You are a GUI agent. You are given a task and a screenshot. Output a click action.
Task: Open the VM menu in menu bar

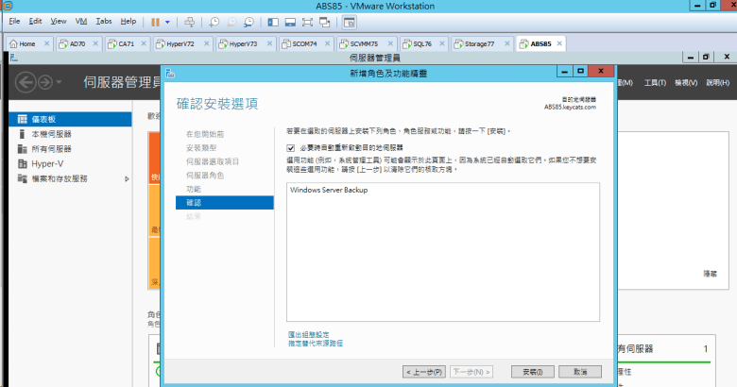coord(79,20)
